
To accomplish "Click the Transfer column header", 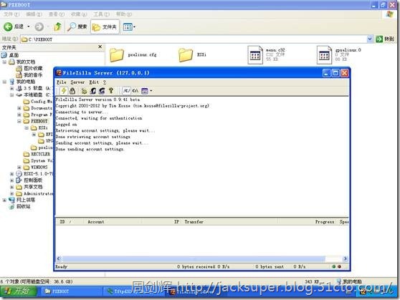I will tap(230, 222).
